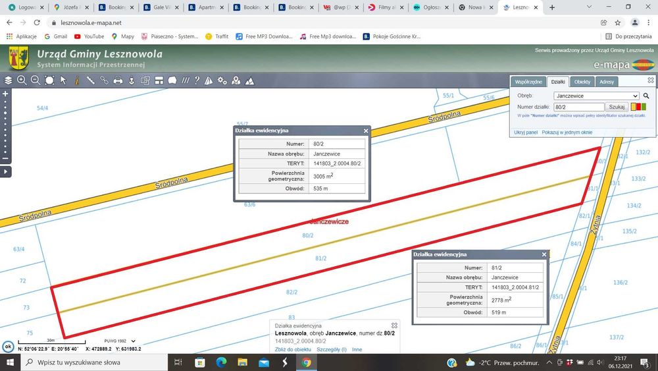Click the magnifier next to Obręb dropdown

coord(646,96)
